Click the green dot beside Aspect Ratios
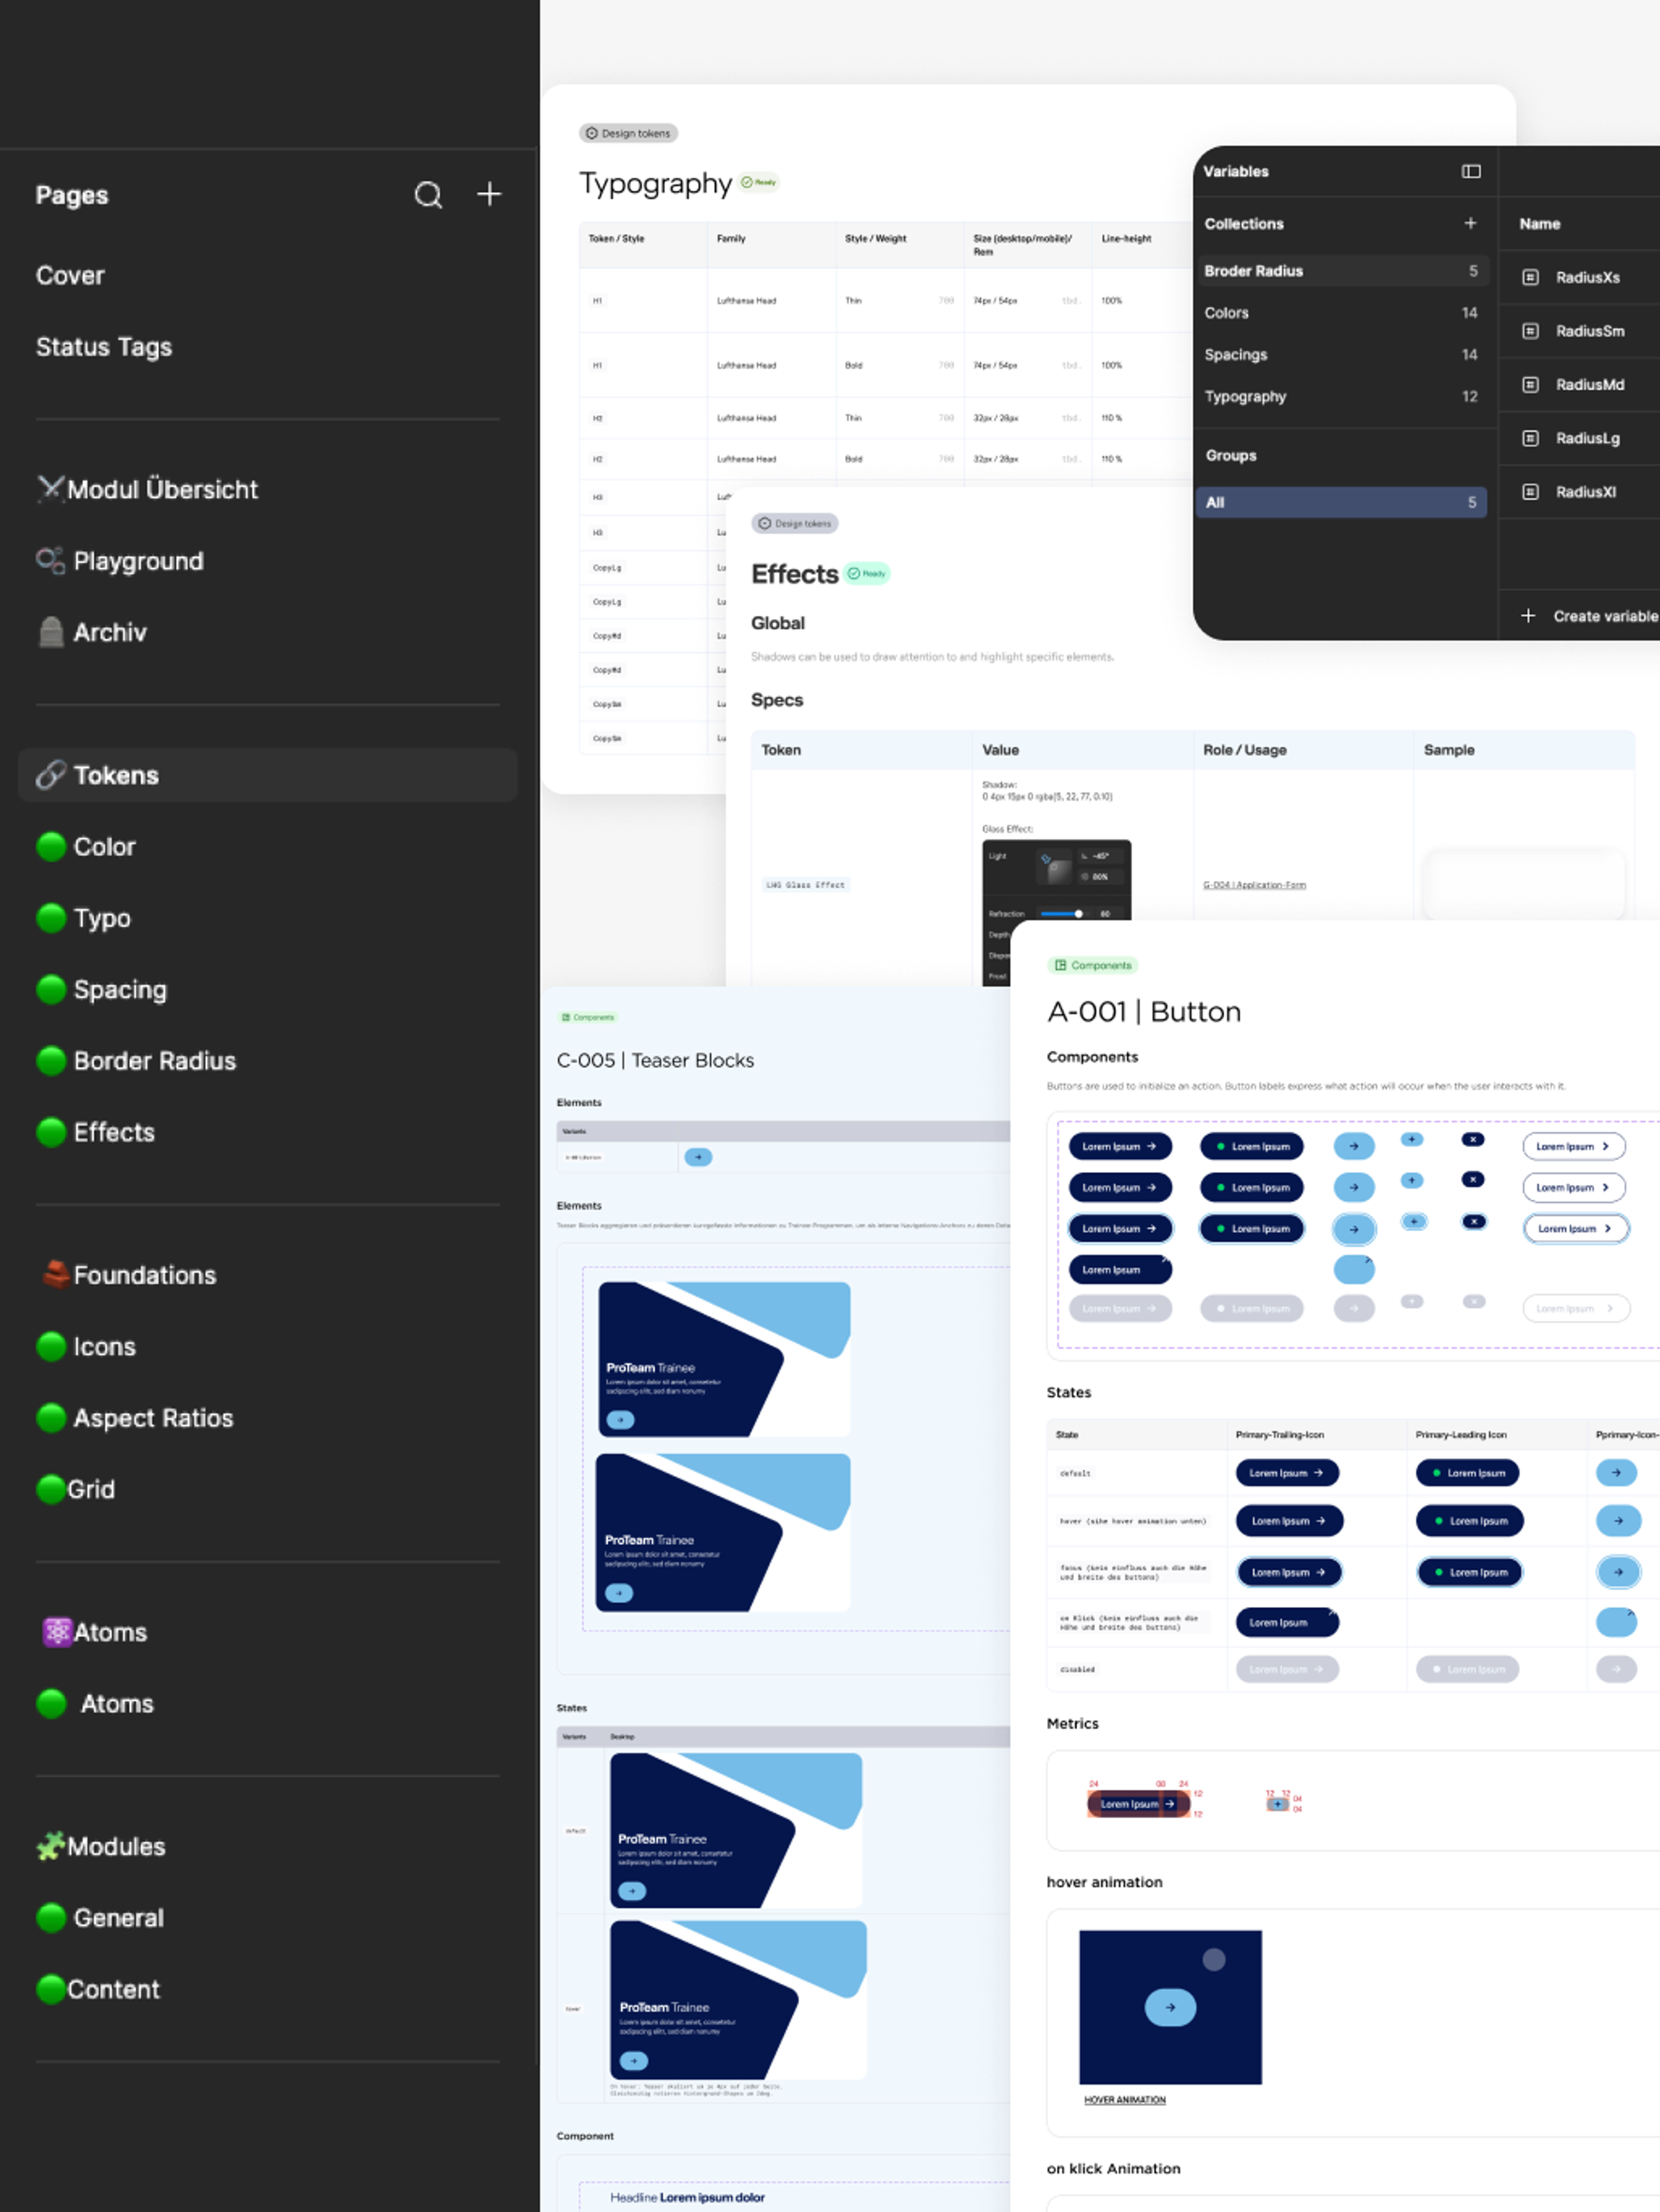The width and height of the screenshot is (1660, 2212). (x=51, y=1418)
